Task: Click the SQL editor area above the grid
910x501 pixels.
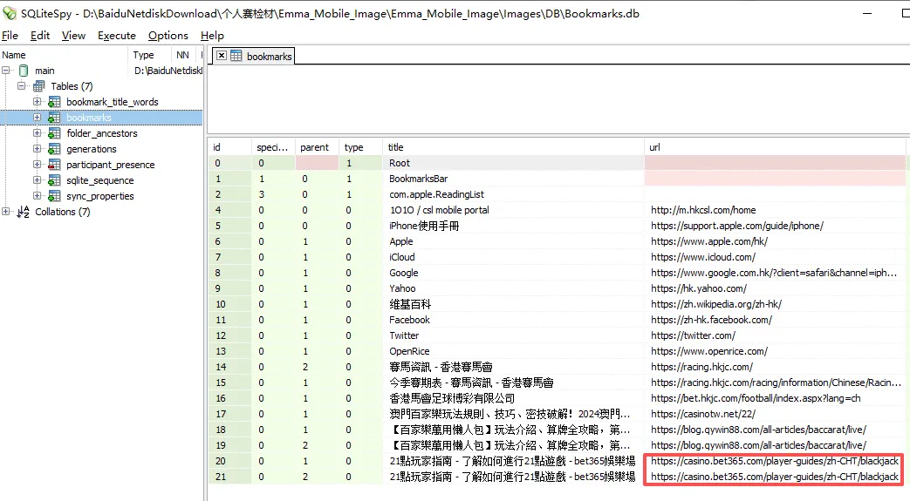Action: click(x=558, y=98)
